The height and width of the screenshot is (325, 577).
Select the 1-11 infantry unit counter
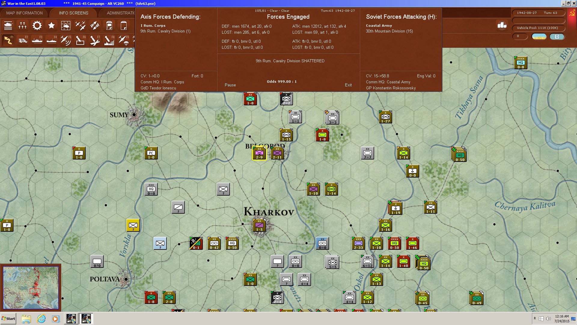431,207
